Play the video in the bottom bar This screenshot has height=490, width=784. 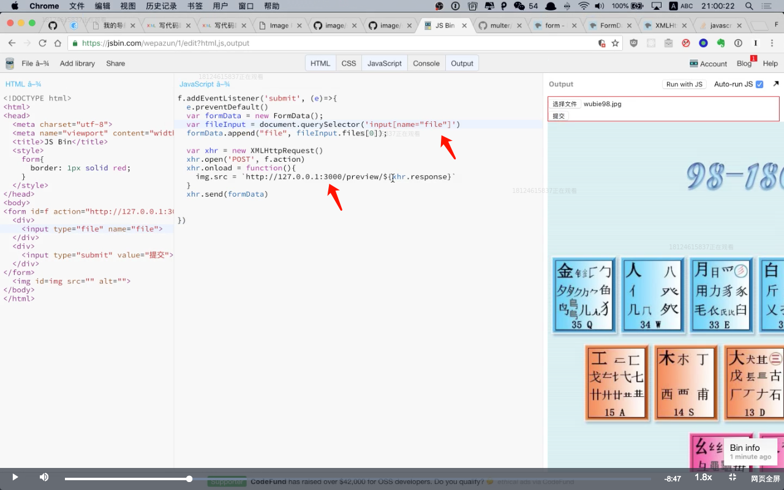15,477
